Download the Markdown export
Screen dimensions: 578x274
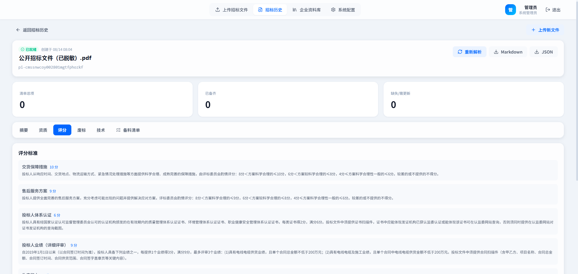pos(508,52)
